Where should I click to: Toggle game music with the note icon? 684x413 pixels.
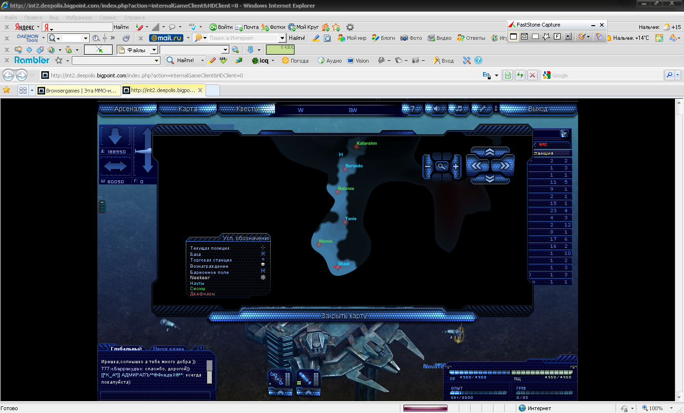[459, 109]
